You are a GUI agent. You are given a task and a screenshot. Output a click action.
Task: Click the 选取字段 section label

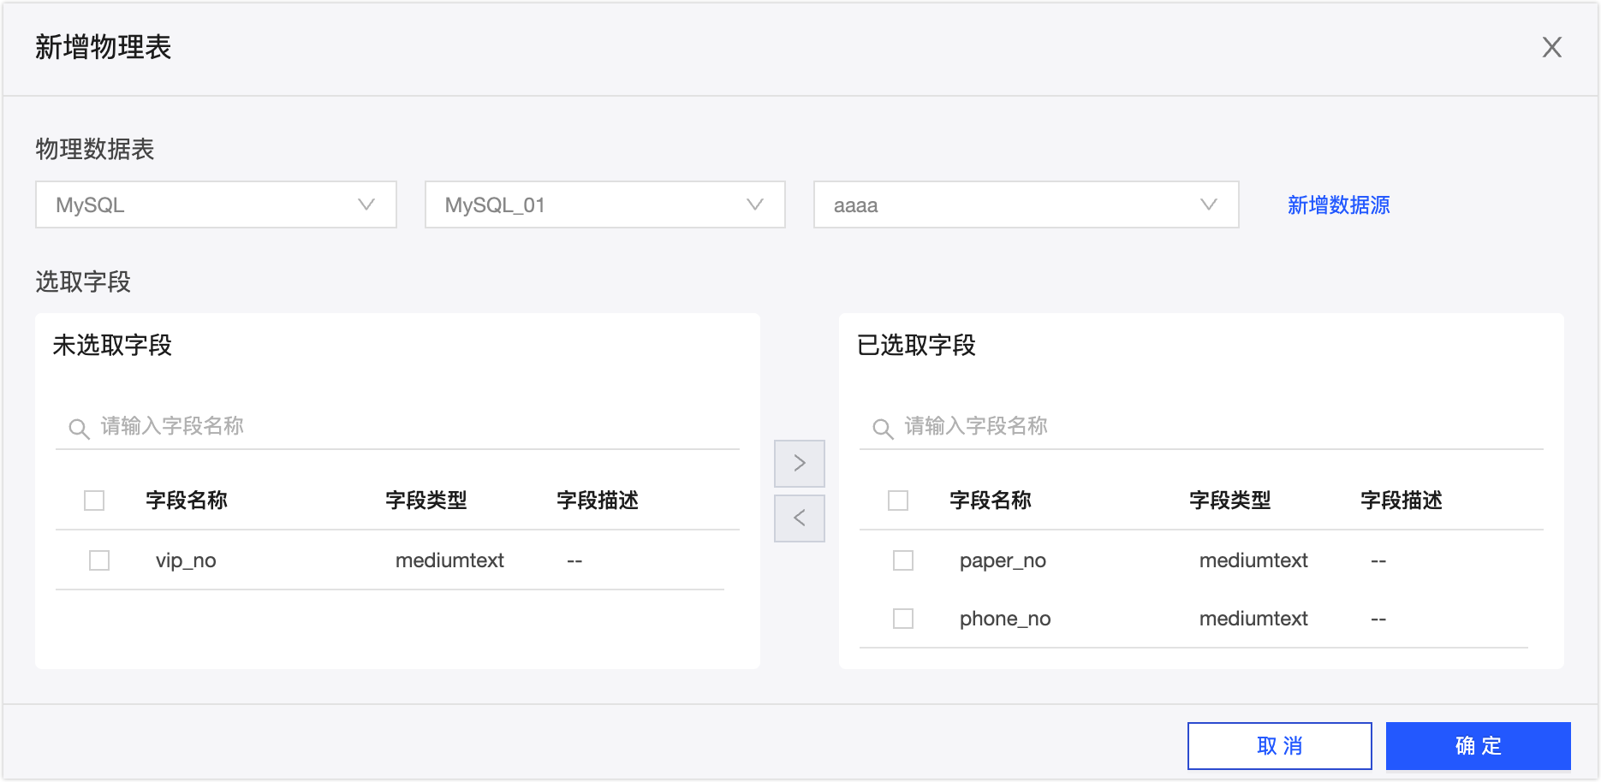coord(83,282)
